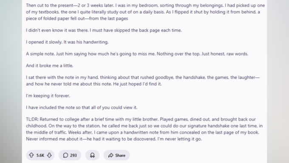
Task: Click the TL;DR summary paragraph
Action: pos(144,129)
